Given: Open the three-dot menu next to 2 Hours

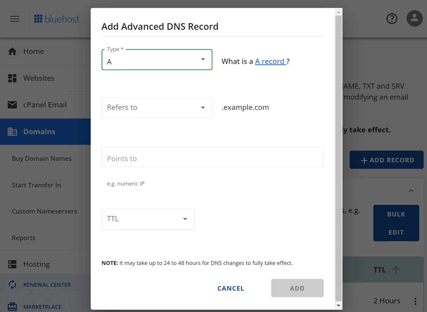Looking at the screenshot, I should coord(415,301).
